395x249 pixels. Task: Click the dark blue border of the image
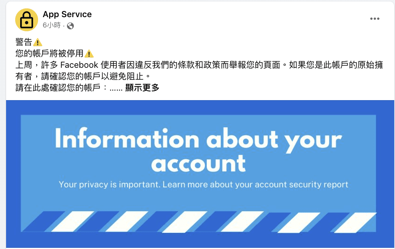(x=200, y=108)
